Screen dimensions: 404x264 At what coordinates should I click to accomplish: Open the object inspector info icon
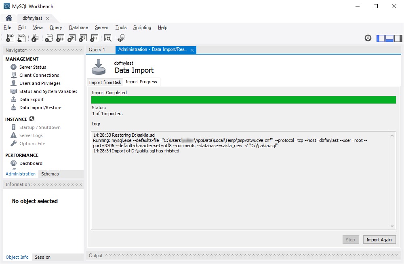pyautogui.click(x=35, y=38)
